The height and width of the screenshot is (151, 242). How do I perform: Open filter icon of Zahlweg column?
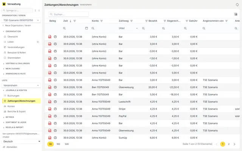coord(131,21)
